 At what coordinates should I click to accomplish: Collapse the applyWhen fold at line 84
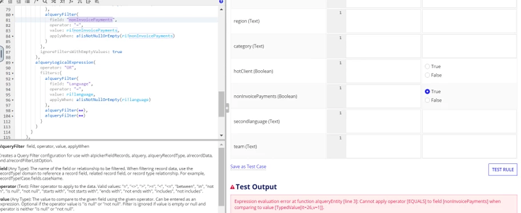tap(13, 36)
